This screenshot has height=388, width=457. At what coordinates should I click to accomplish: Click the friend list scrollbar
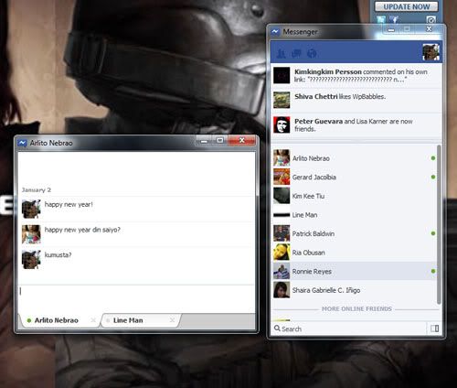pyautogui.click(x=439, y=224)
